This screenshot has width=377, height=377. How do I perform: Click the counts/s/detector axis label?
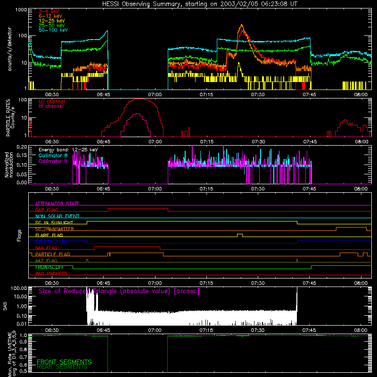[x=10, y=49]
